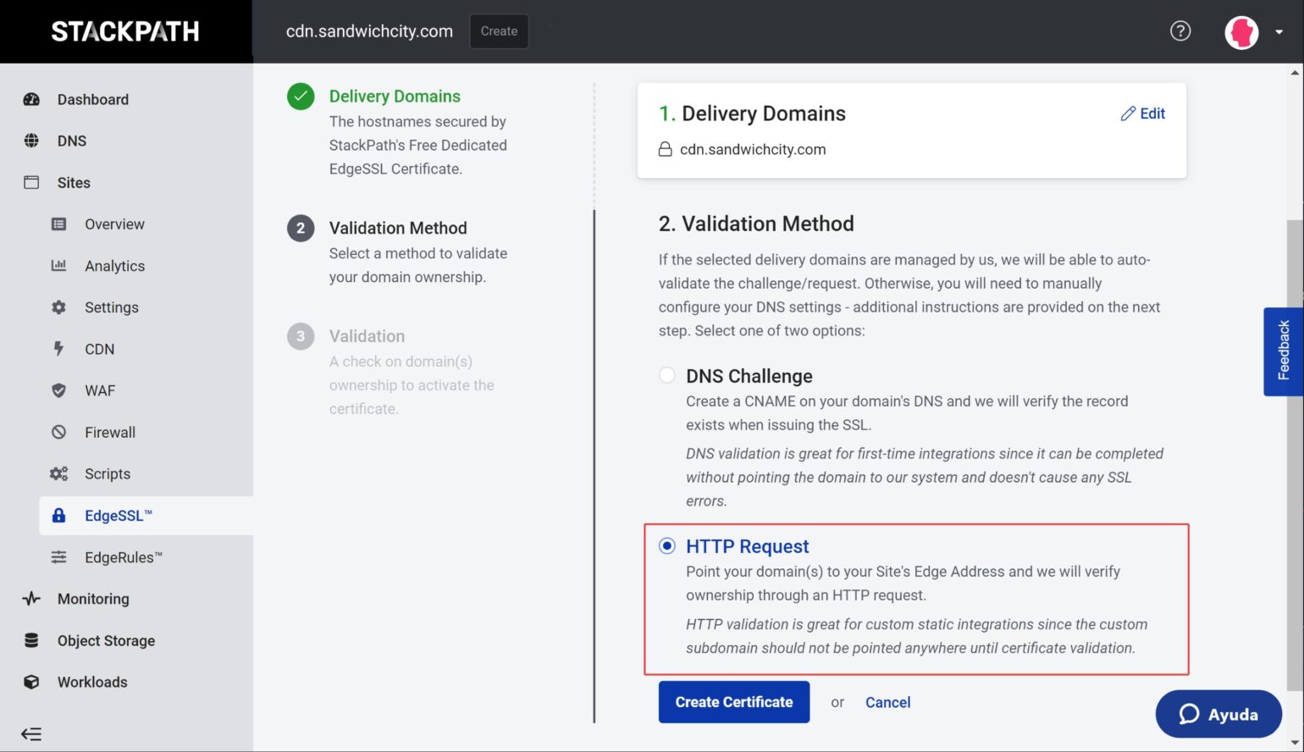Click the Dashboard gauge icon

[x=31, y=99]
